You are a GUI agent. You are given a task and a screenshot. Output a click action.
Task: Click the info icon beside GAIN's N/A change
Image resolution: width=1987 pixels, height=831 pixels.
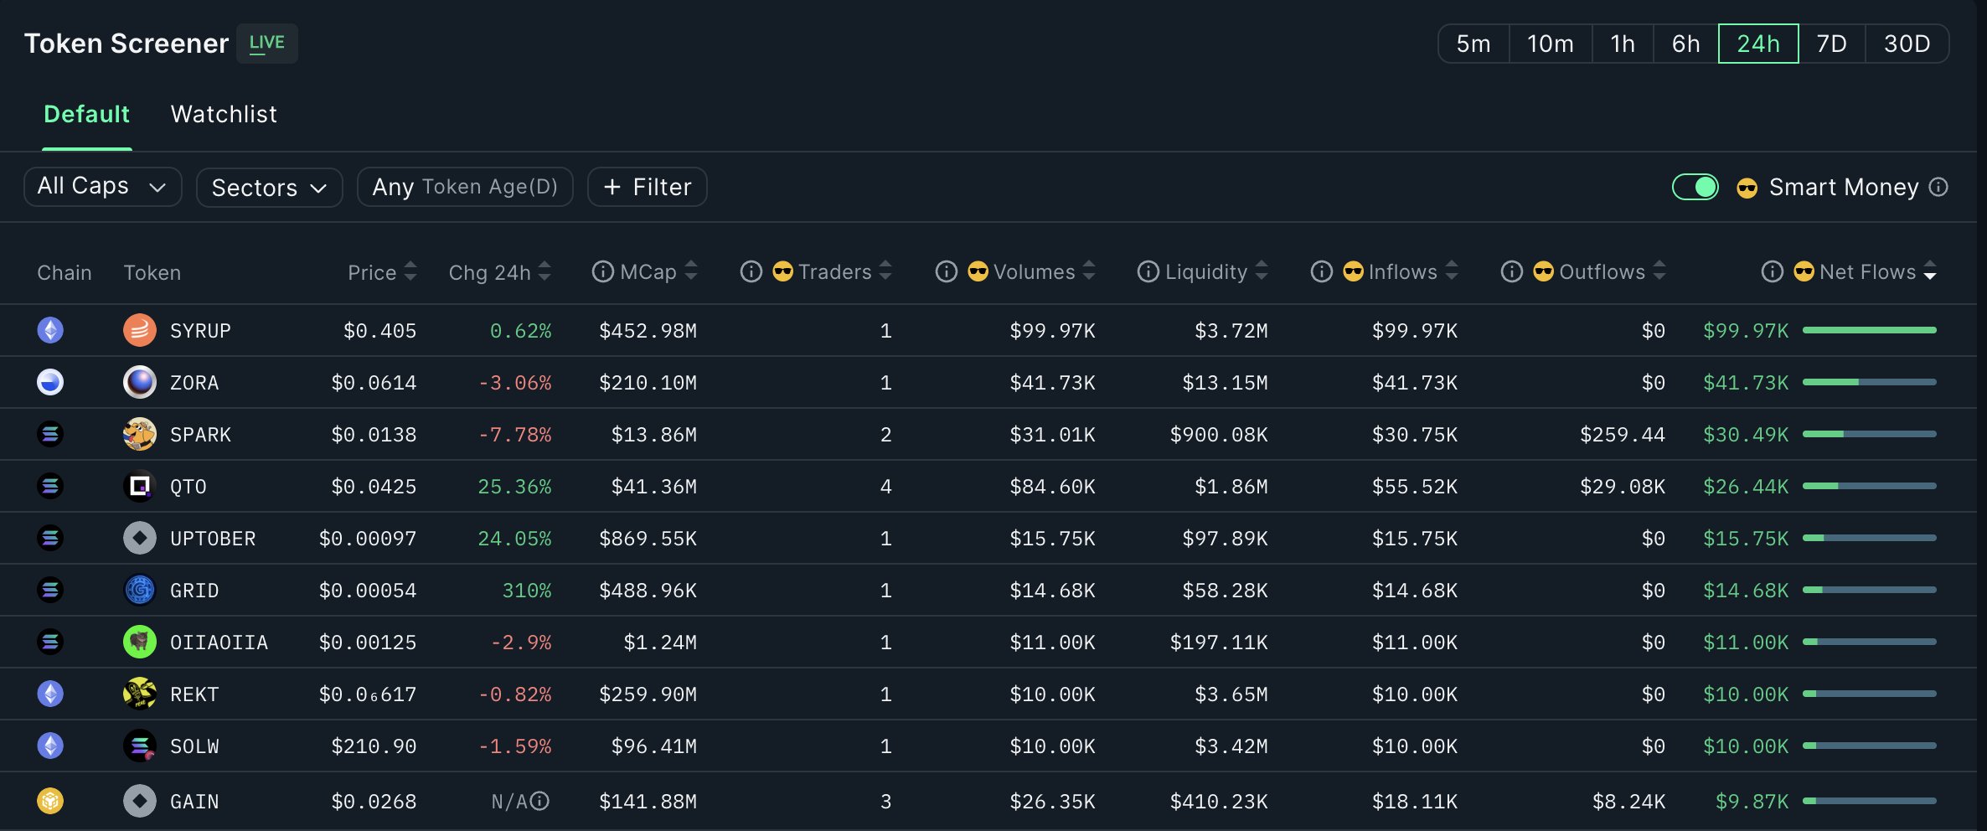click(539, 801)
